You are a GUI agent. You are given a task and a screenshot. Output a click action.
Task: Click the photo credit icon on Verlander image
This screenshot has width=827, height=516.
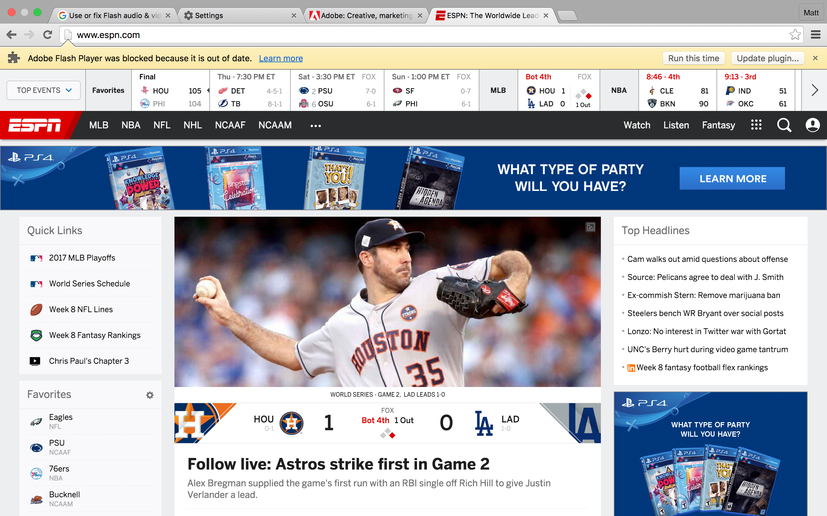(x=591, y=227)
